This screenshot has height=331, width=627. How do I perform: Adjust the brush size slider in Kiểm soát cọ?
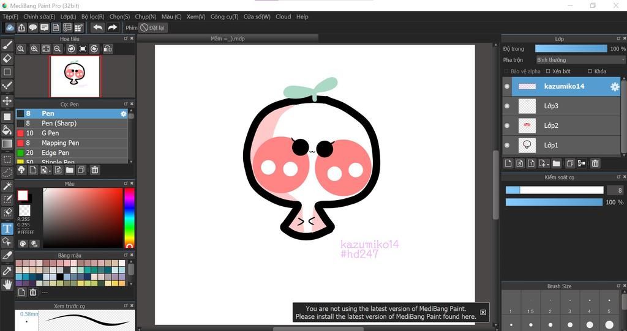[554, 190]
